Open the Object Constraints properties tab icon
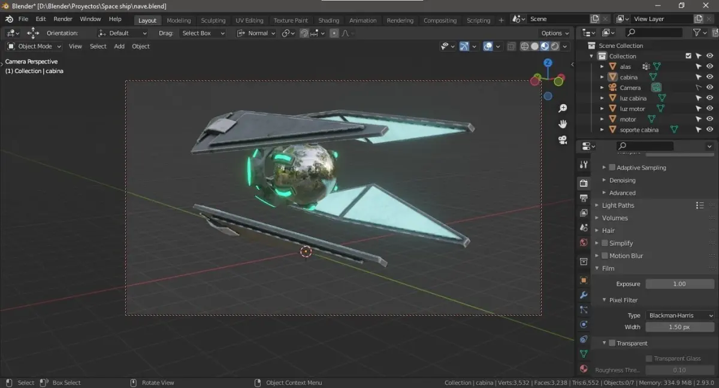The height and width of the screenshot is (388, 719). click(x=584, y=339)
